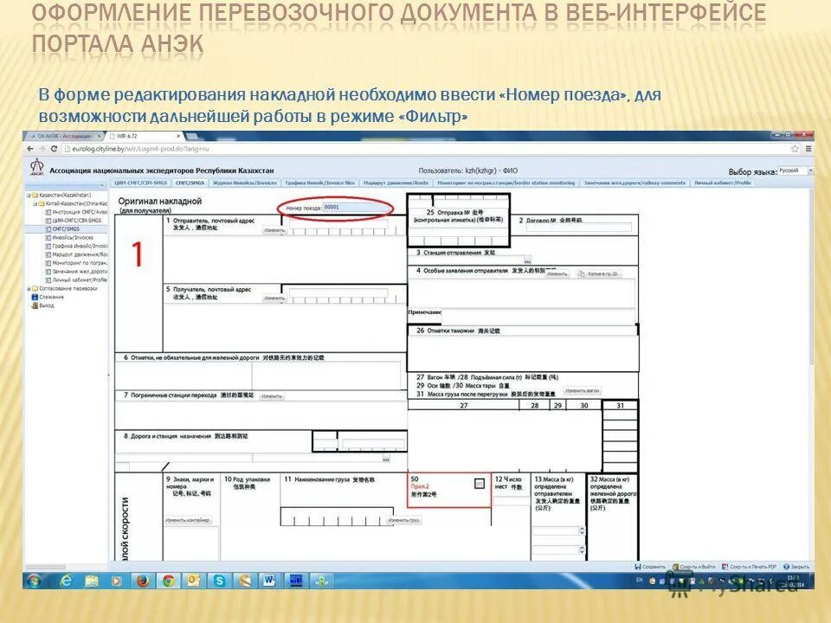Switch to ЦИМ-СМГС/CIM-SMGS tab
The image size is (831, 623).
tap(140, 183)
